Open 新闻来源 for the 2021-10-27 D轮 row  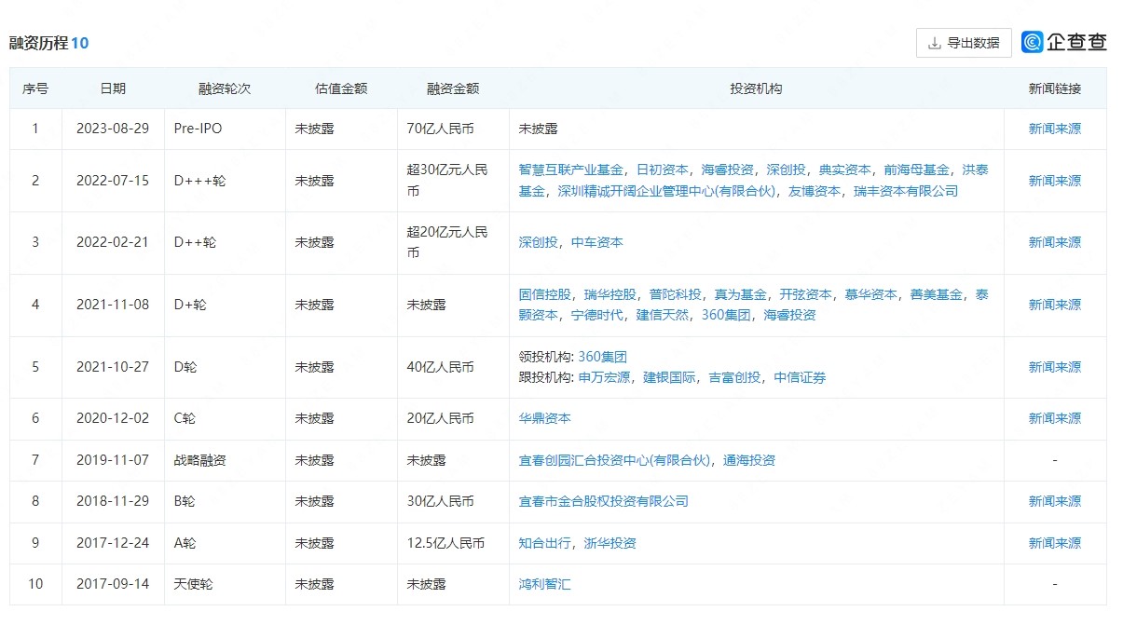pyautogui.click(x=1055, y=367)
